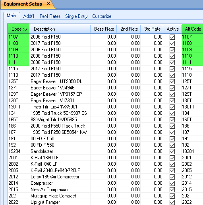
Task: Click the Description column header
Action: 60,29
